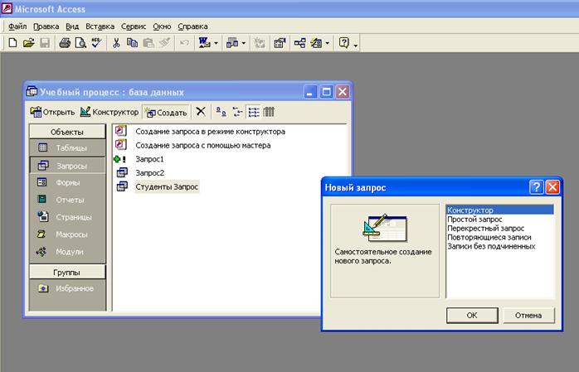The image size is (579, 372).
Task: Open the toolbar options arrow after Help
Action: pos(356,45)
